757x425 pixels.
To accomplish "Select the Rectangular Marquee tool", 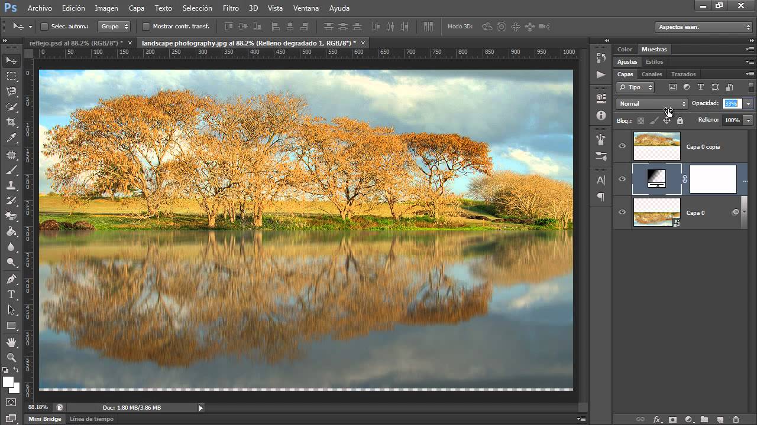I will point(11,76).
